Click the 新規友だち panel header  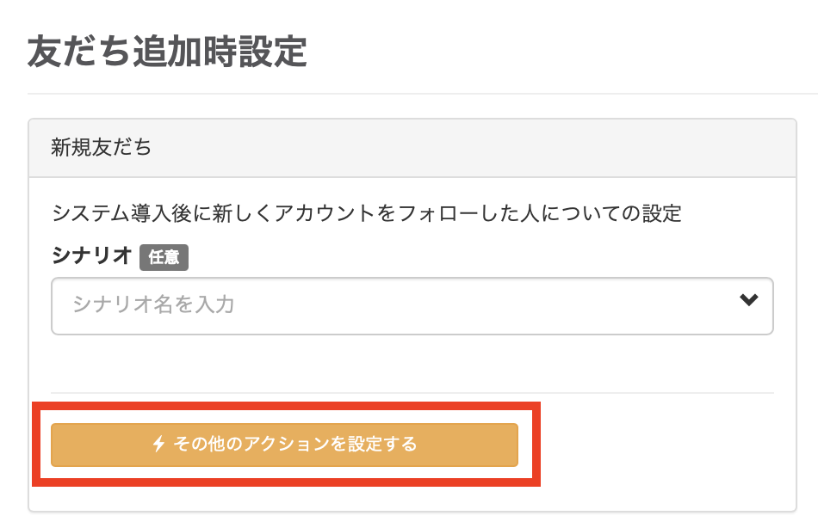pos(412,147)
